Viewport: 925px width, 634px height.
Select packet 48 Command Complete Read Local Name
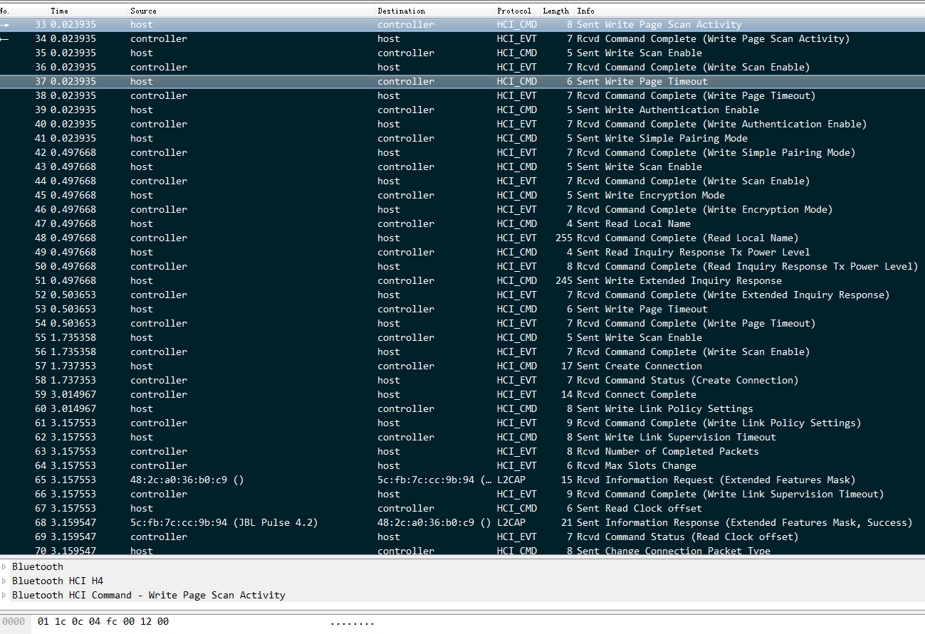click(462, 238)
